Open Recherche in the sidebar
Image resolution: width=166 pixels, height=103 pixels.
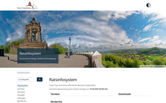pos(22,101)
